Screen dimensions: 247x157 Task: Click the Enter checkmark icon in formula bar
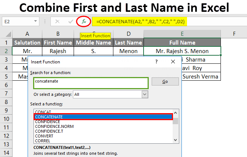tap(71, 21)
